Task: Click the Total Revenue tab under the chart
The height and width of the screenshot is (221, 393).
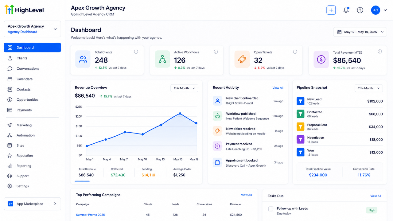Action: [87, 173]
